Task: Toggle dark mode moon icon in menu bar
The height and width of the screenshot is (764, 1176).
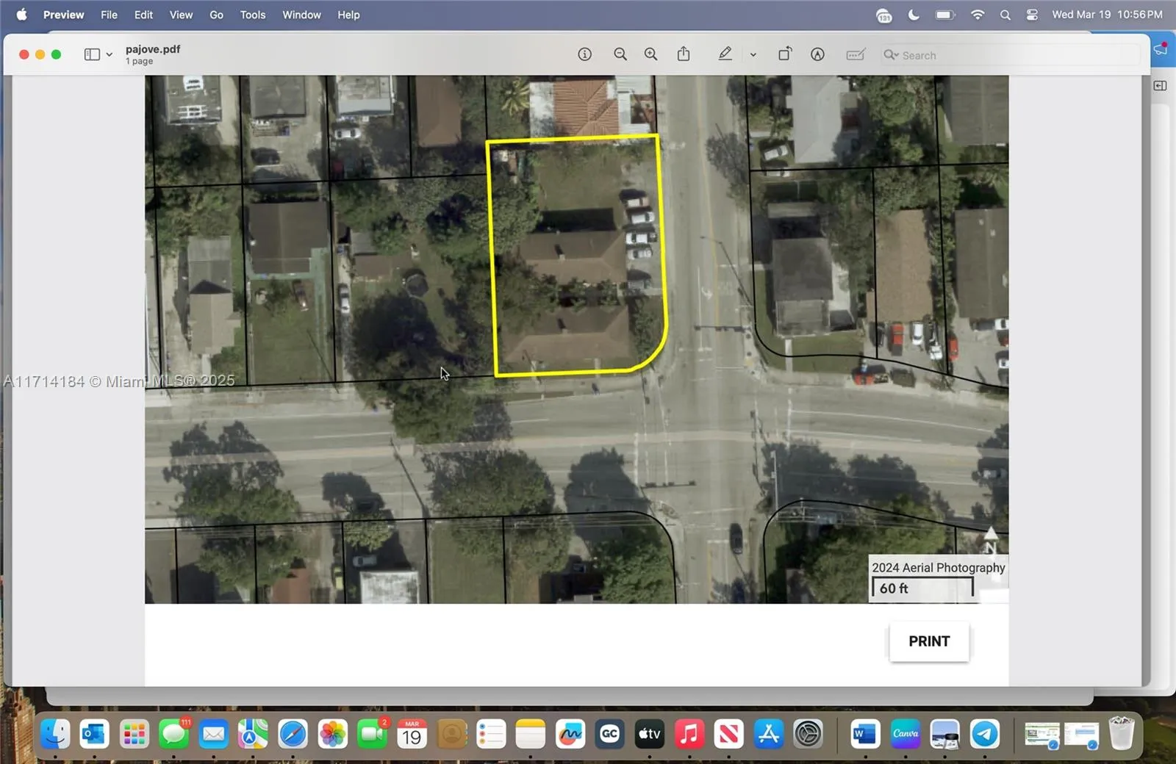Action: (913, 14)
